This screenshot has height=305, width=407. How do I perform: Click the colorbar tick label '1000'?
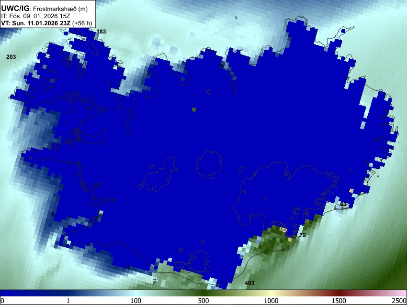271,301
